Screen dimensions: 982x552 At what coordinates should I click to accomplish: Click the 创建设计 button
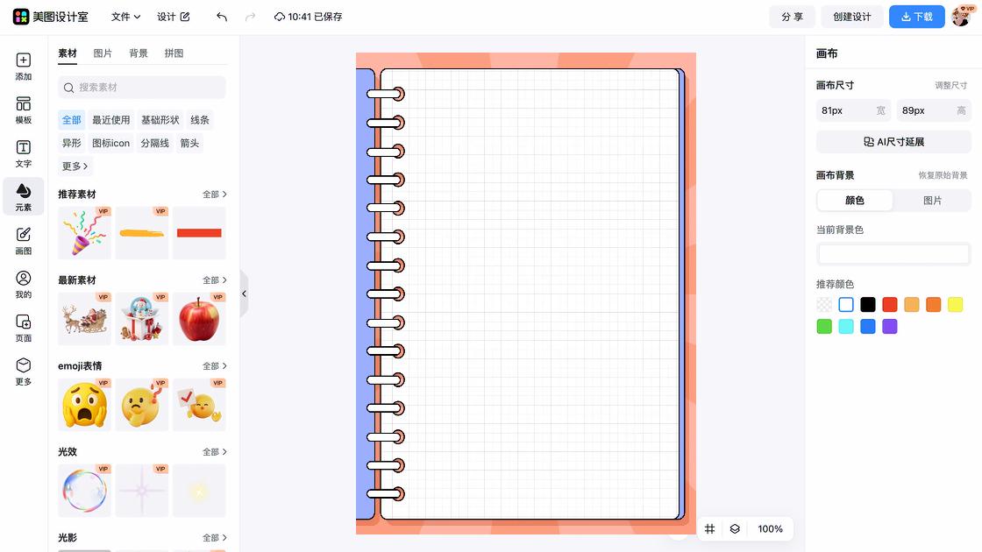851,17
